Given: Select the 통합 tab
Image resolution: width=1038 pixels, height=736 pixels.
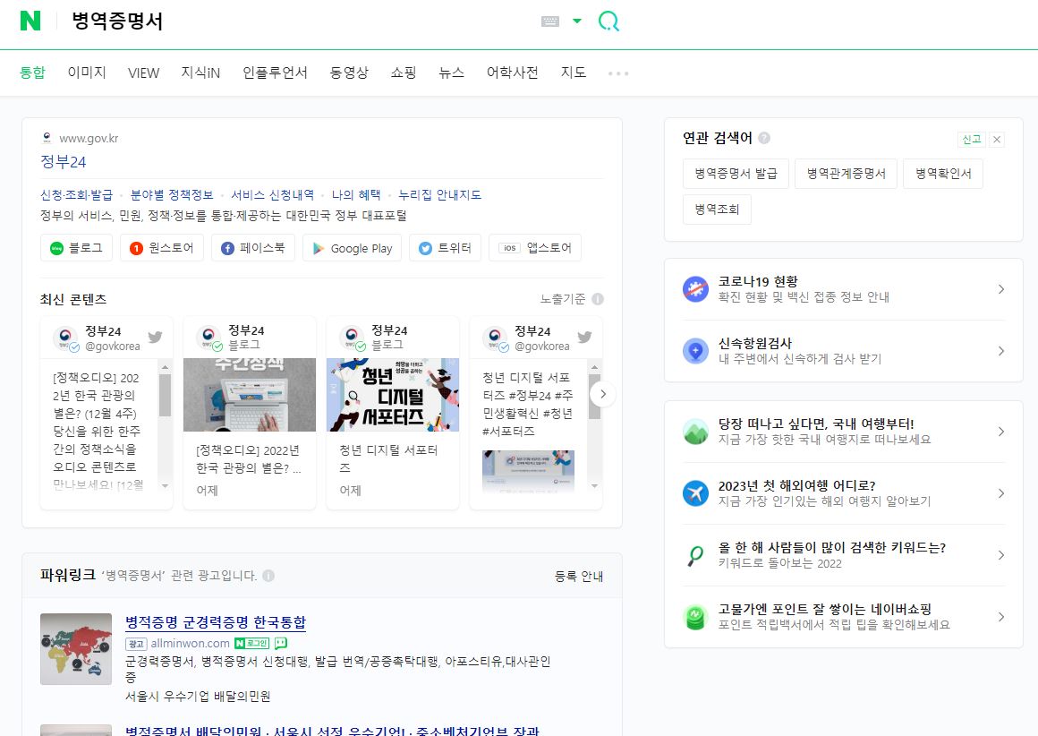Looking at the screenshot, I should pyautogui.click(x=32, y=73).
